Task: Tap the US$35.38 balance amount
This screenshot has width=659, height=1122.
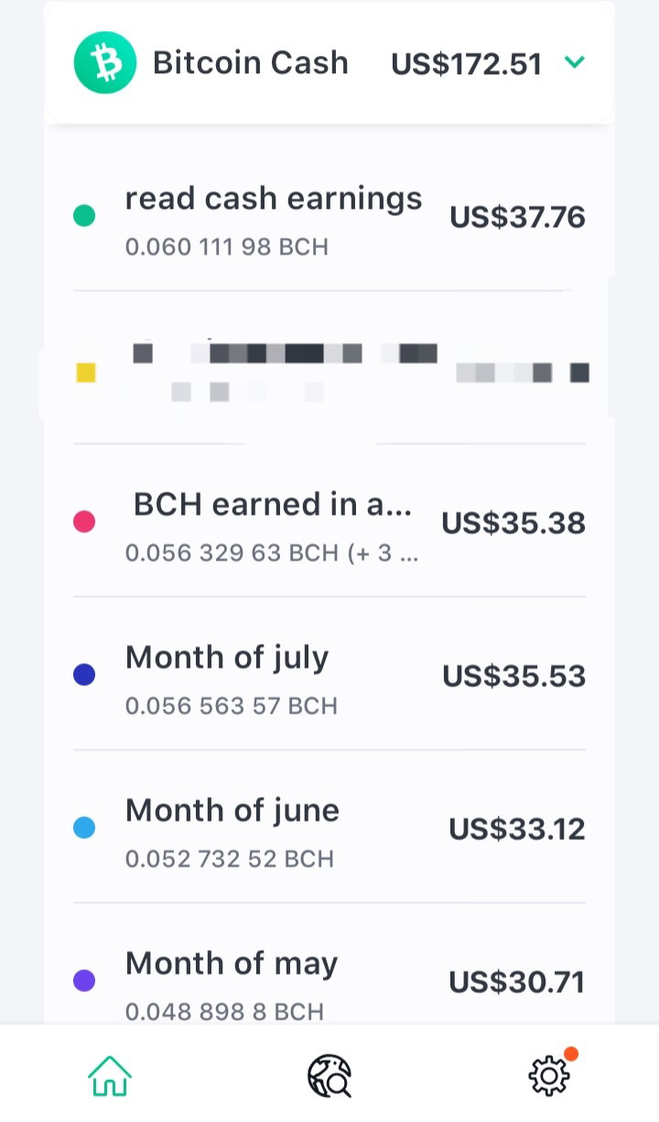Action: click(x=513, y=523)
